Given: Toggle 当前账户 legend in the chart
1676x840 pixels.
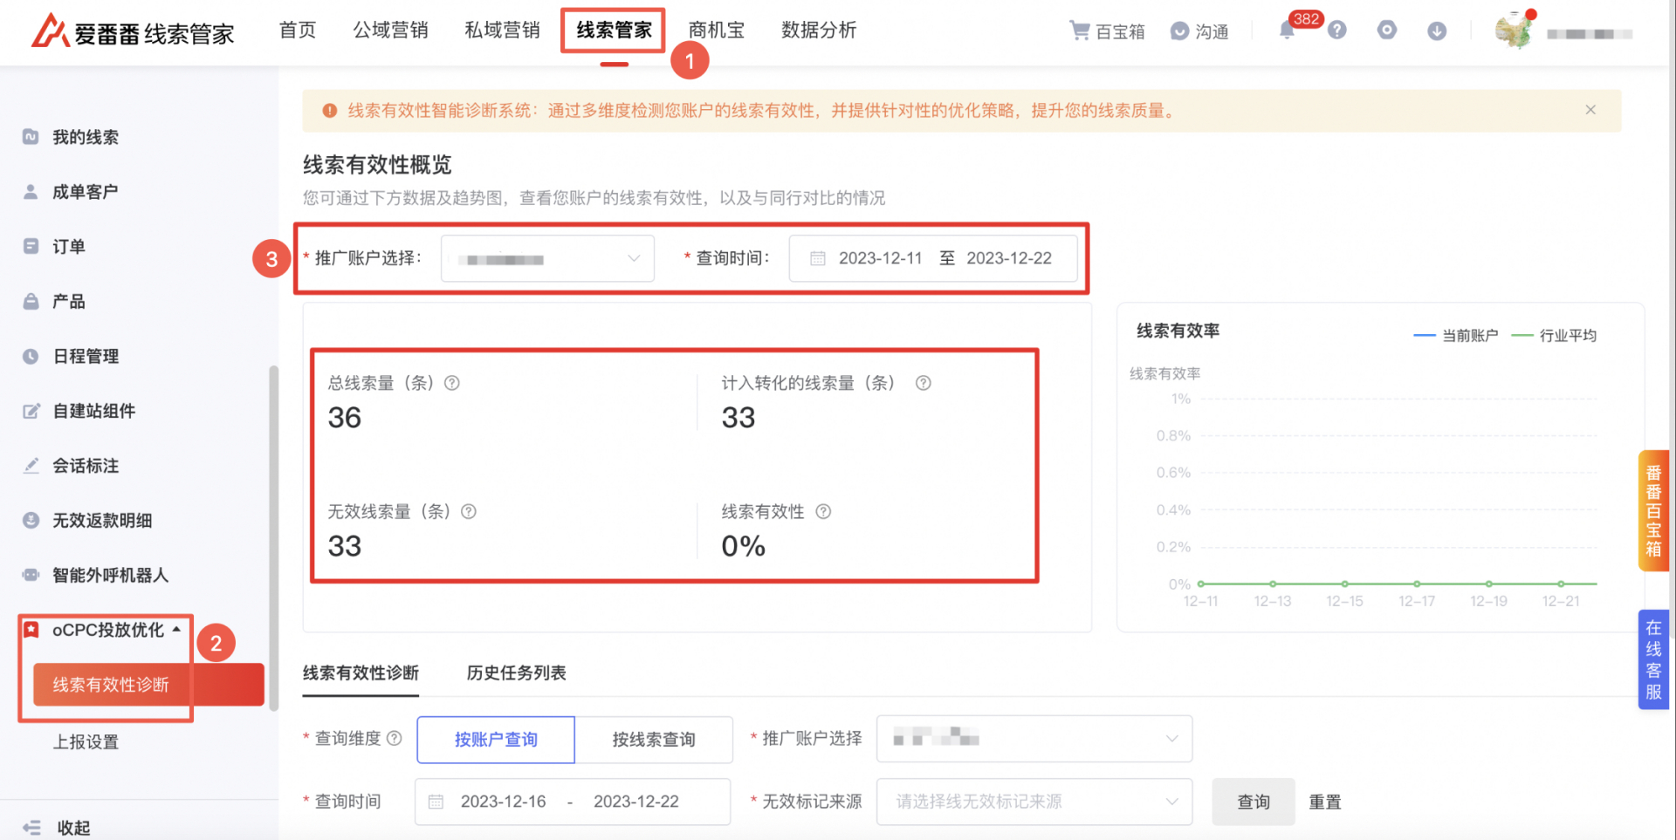Looking at the screenshot, I should [1456, 336].
